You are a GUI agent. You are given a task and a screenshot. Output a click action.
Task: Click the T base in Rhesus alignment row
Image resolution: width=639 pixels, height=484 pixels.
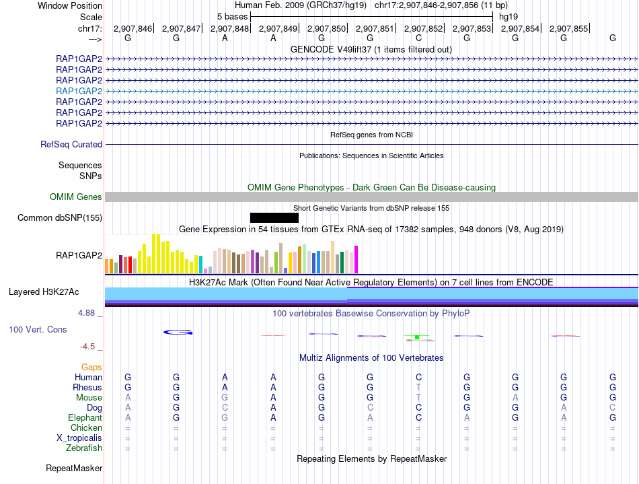tap(418, 387)
